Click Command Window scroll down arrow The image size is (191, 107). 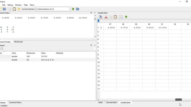95,37
